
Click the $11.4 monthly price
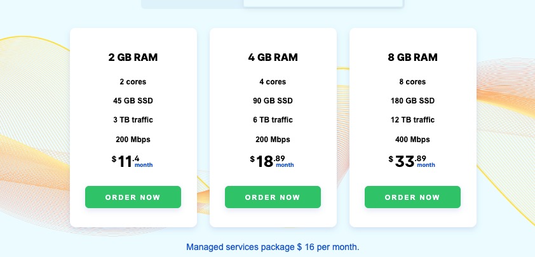click(x=132, y=162)
